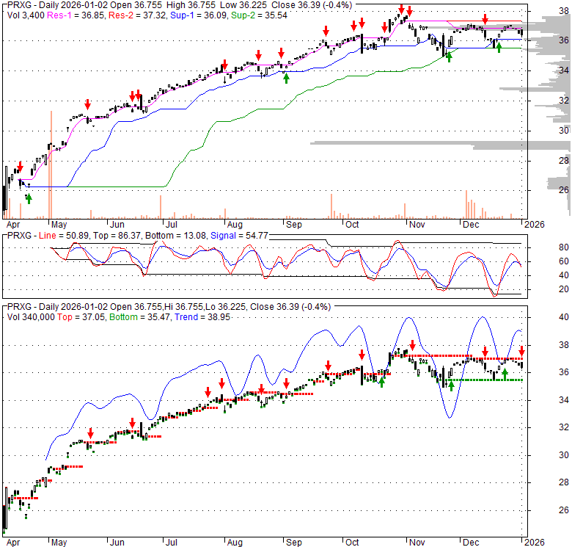Click the last red arrow near 2026 on bottom chart

(x=521, y=350)
